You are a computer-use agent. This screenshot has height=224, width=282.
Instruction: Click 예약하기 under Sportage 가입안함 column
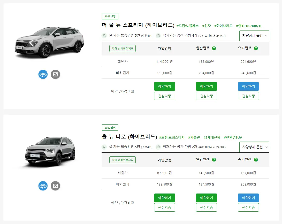point(165,86)
